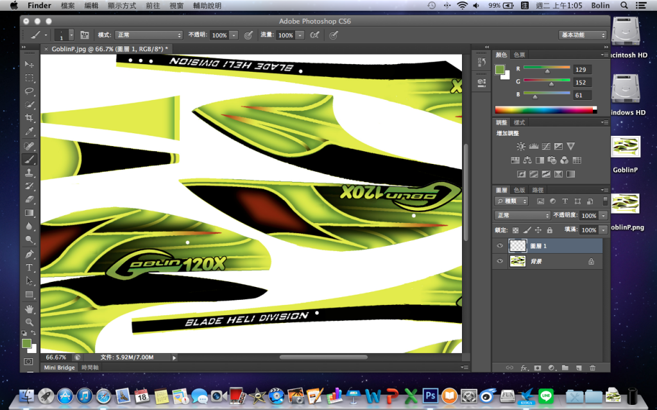657x410 pixels.
Task: Create a new layer group
Action: [565, 368]
